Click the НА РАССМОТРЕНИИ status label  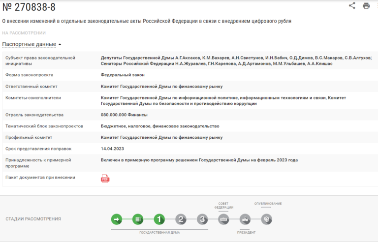pyautogui.click(x=24, y=33)
